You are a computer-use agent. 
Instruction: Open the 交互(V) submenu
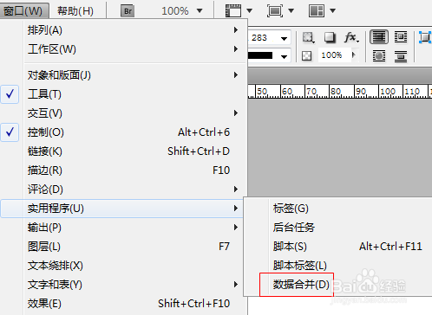point(134,113)
